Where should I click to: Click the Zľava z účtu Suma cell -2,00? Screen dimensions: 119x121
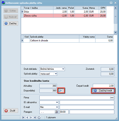coord(82,16)
